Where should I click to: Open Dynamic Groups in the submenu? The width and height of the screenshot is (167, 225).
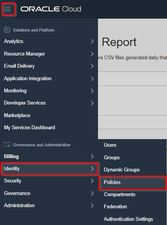132,170
